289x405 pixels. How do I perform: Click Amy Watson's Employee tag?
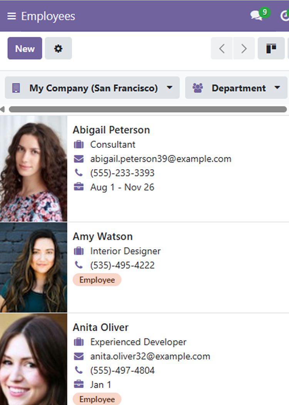click(x=97, y=280)
